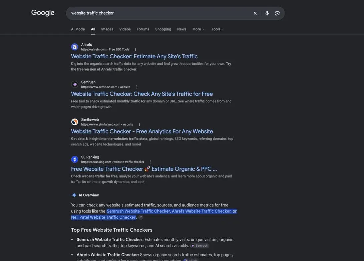Open the Shopping tab

pyautogui.click(x=163, y=29)
